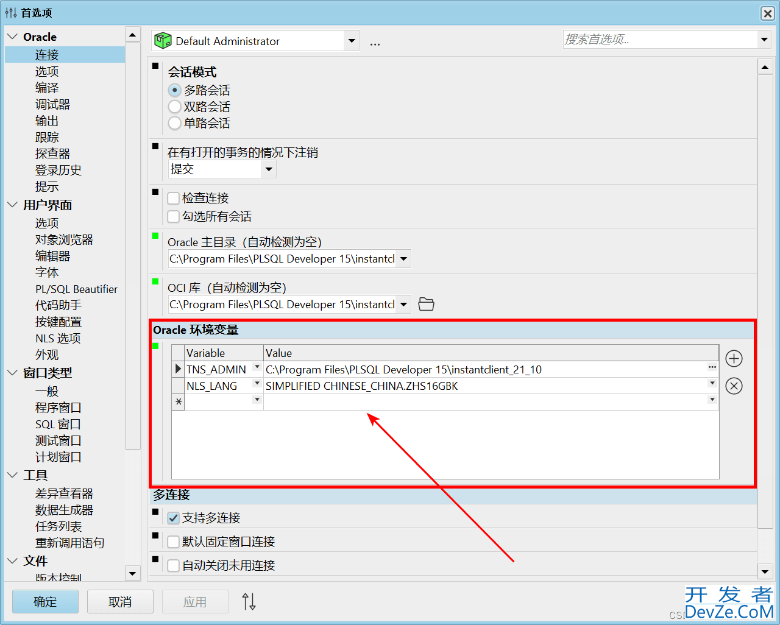Click the add variable plus icon

734,358
